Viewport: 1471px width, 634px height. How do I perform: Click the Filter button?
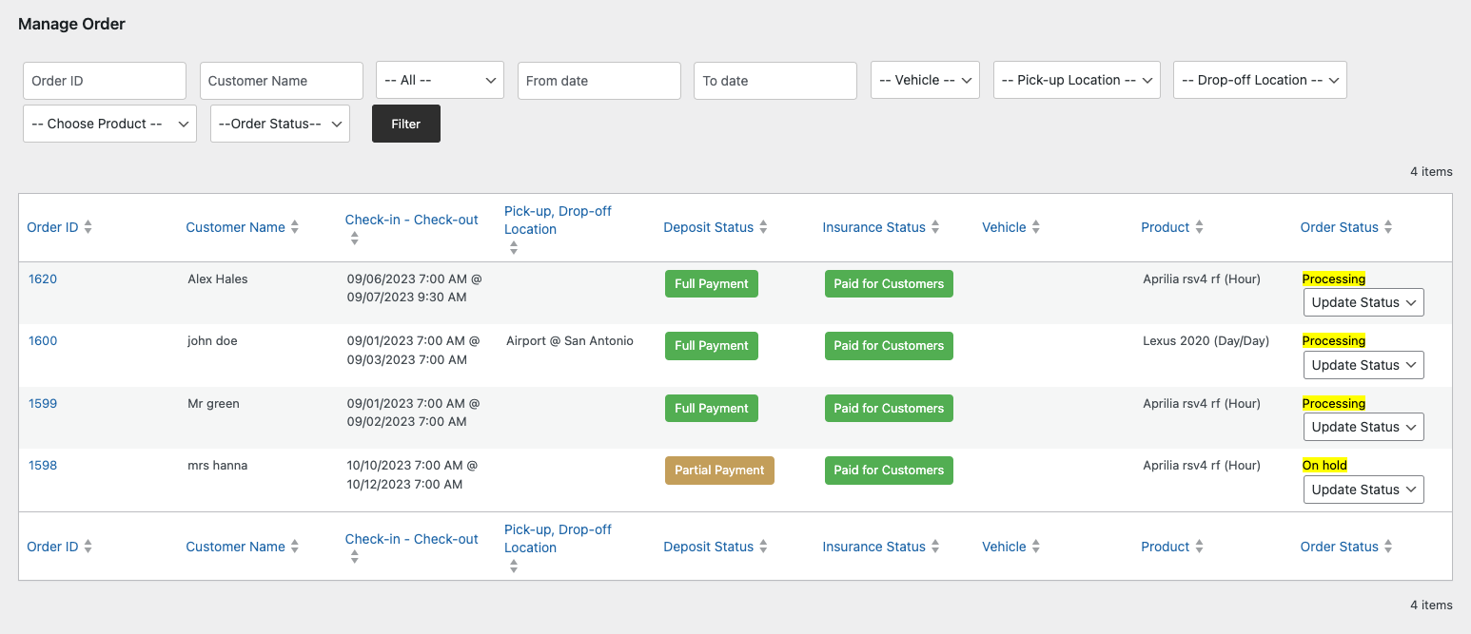405,124
